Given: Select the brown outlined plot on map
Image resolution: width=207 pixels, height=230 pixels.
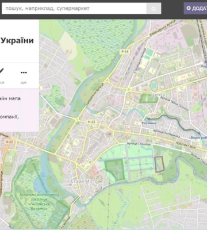Looking at the screenshot, I should point(159,164).
